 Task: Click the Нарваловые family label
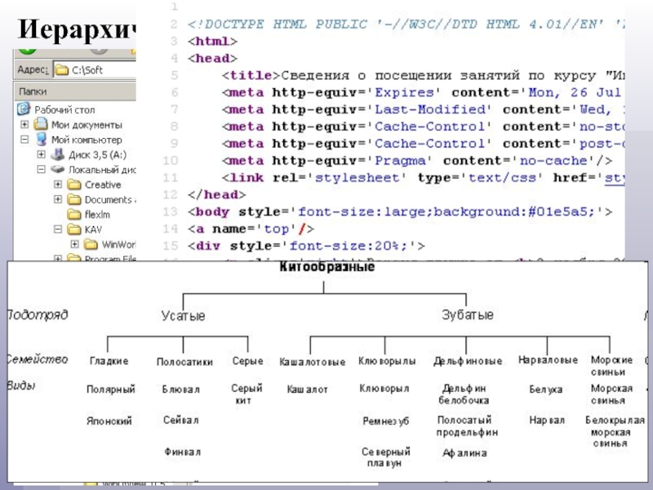click(x=548, y=359)
